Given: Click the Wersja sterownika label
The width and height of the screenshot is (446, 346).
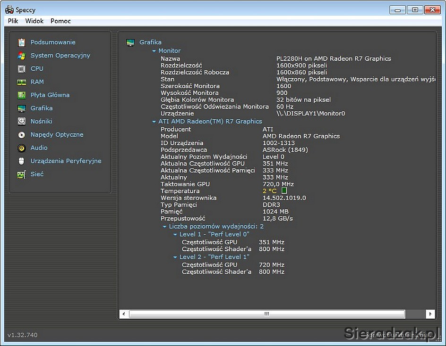Looking at the screenshot, I should (189, 198).
